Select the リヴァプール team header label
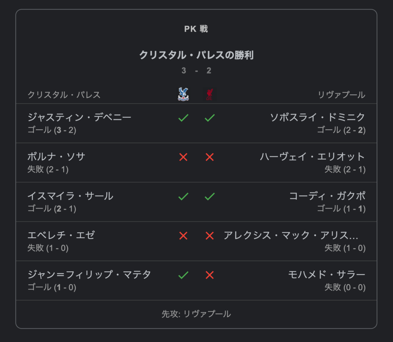393x342 pixels. point(341,95)
